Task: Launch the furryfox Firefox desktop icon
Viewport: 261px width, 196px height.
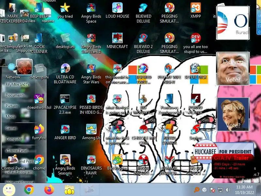Action: click(39, 129)
